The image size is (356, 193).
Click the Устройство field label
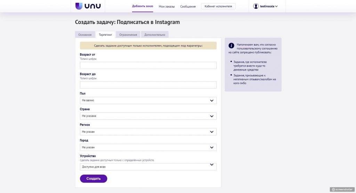click(88, 156)
